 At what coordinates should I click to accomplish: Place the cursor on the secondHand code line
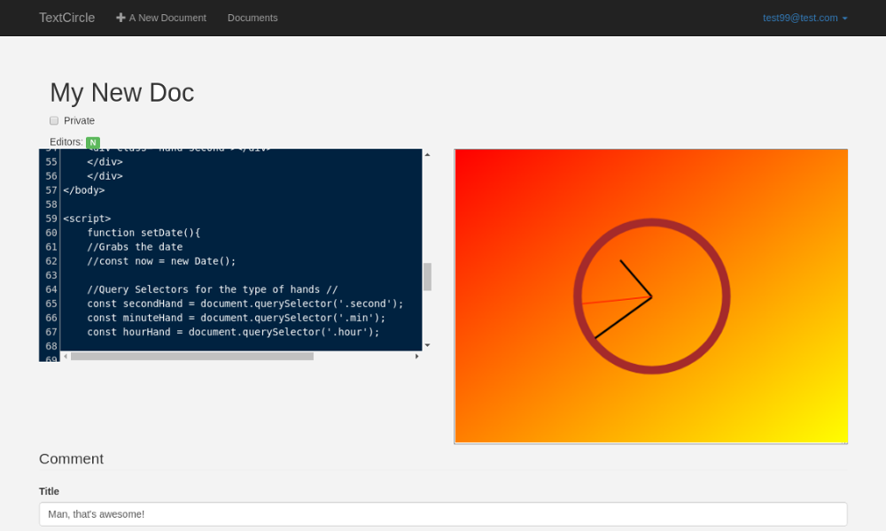(x=245, y=304)
